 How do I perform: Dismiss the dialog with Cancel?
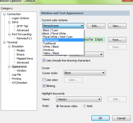tap(121, 118)
